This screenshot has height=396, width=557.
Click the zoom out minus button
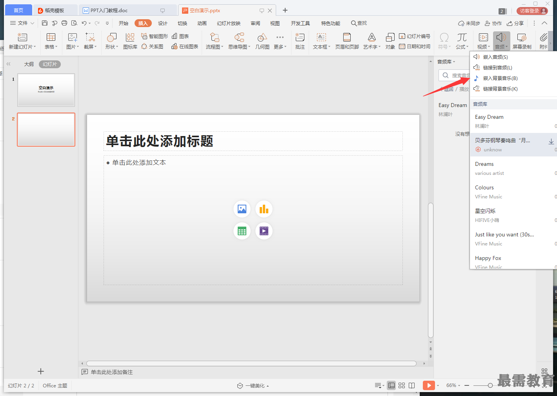(x=467, y=385)
